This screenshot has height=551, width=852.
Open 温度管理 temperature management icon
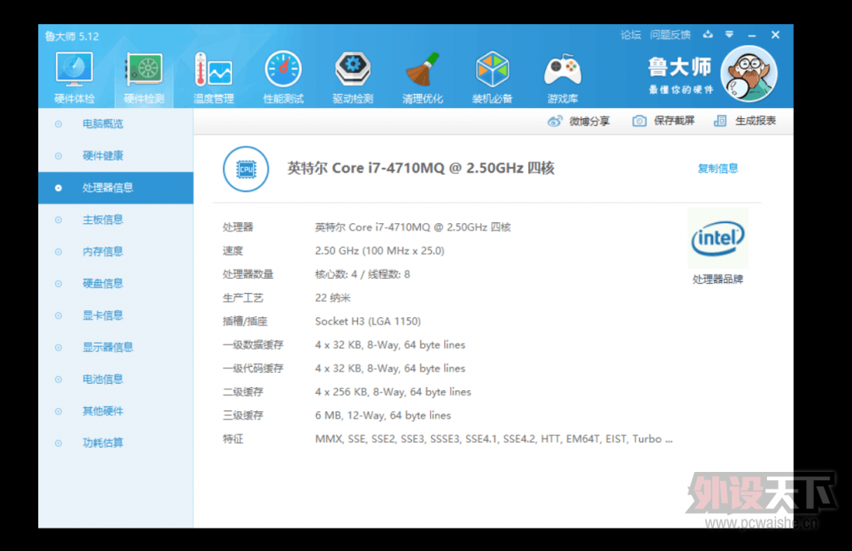click(x=214, y=77)
